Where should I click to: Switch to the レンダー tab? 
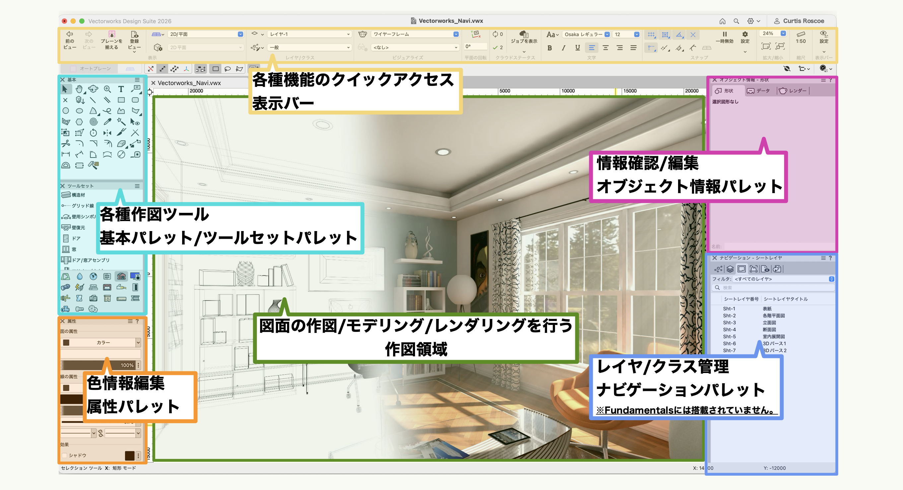(793, 91)
